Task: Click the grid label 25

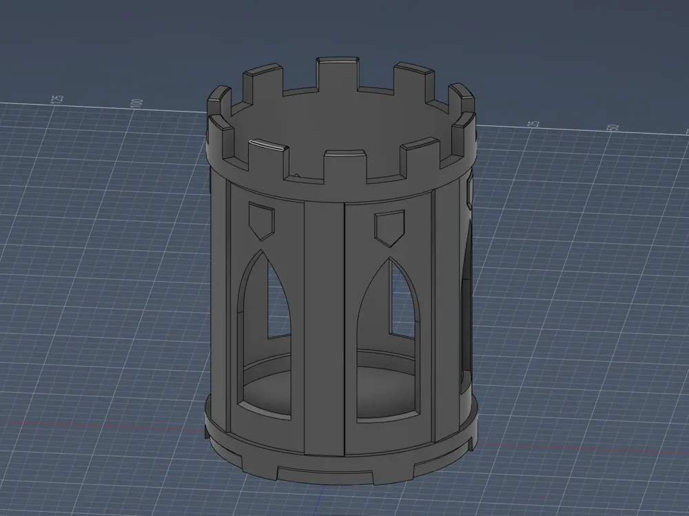Action: (x=535, y=123)
